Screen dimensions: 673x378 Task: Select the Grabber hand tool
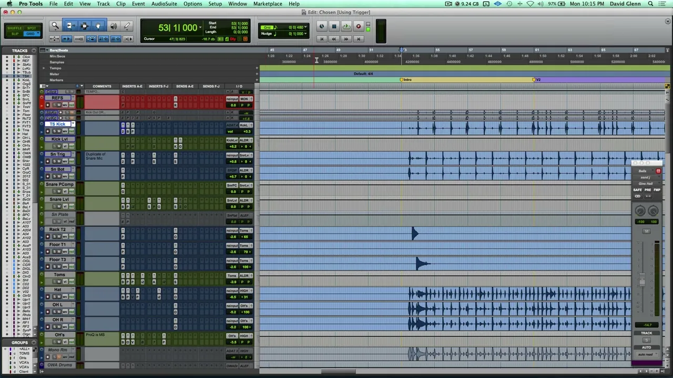coord(98,26)
